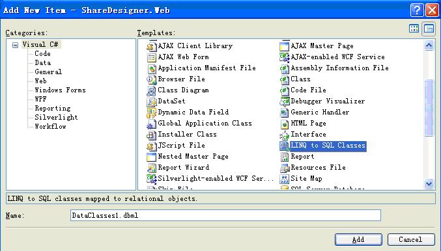Select the Class template icon
Image resolution: width=441 pixels, height=251 pixels.
pyautogui.click(x=285, y=79)
